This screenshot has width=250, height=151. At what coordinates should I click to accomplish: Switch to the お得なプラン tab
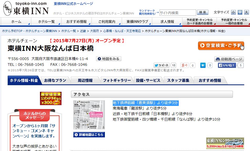55,80
